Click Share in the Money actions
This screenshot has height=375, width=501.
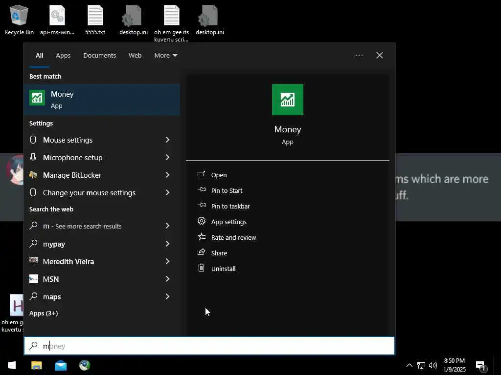[219, 253]
